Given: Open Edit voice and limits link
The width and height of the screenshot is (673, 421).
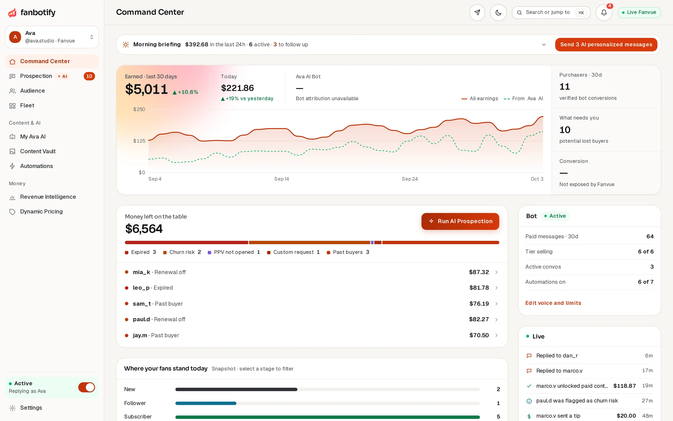Looking at the screenshot, I should tap(553, 303).
